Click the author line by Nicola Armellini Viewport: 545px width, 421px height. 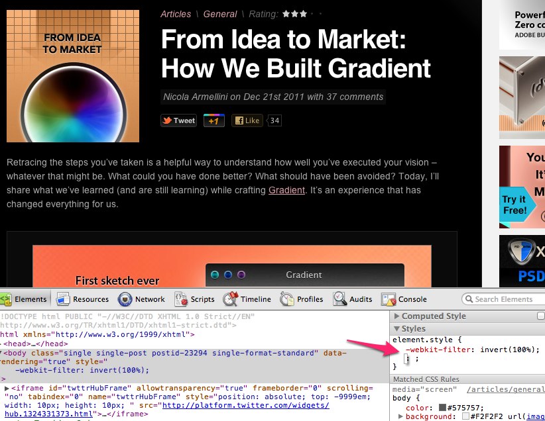tap(273, 97)
